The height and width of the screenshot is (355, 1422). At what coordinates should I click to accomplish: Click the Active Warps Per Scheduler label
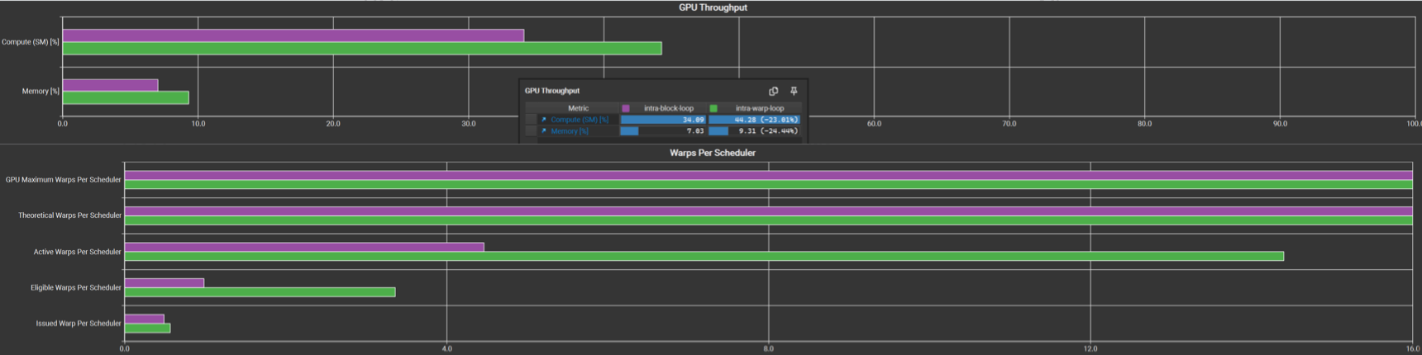[78, 252]
